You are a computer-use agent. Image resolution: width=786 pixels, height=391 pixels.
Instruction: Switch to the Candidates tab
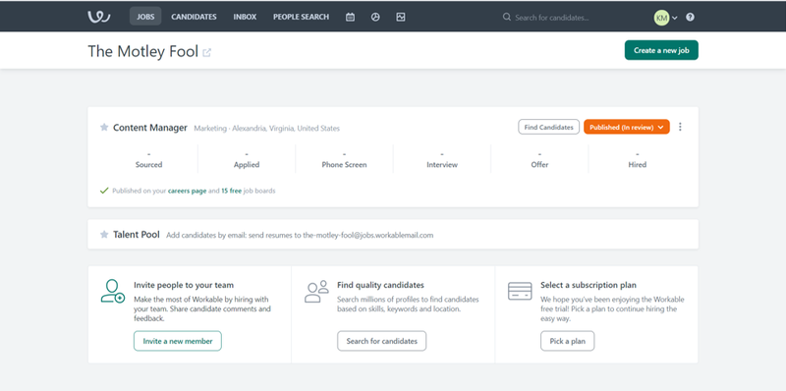pos(194,17)
